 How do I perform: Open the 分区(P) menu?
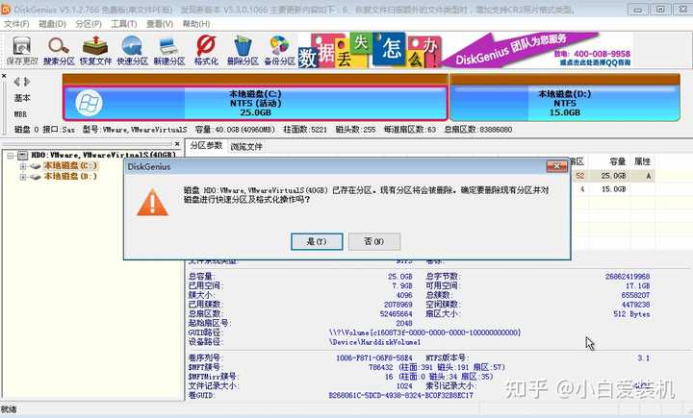(x=89, y=24)
